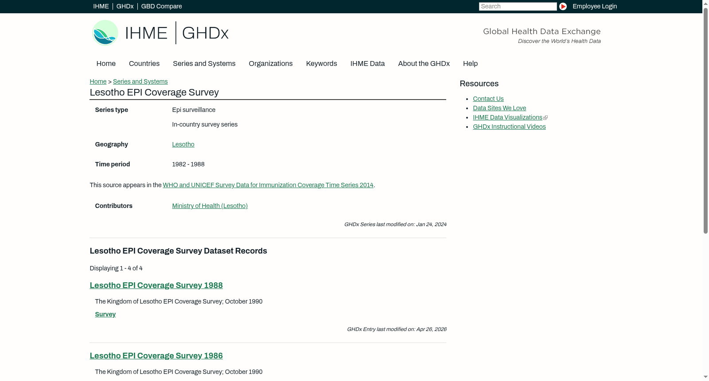Click the 'Series type' label
709x381 pixels.
(111, 110)
